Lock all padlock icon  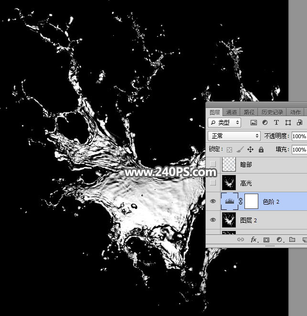click(x=261, y=149)
